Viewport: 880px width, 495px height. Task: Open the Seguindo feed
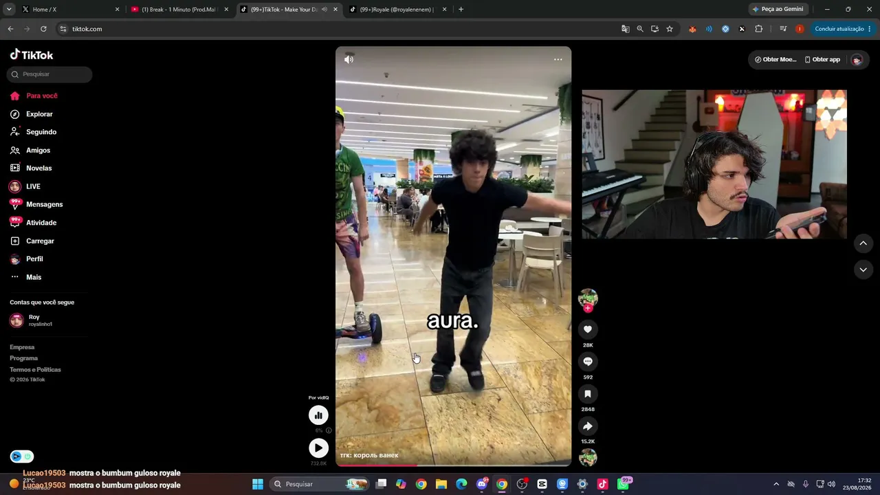(x=34, y=132)
